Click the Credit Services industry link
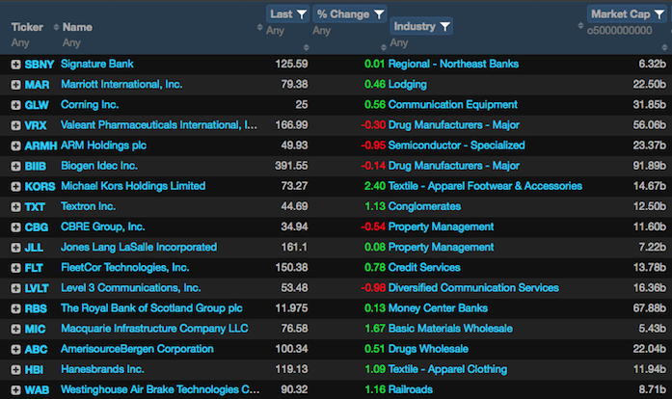This screenshot has height=399, width=672. pos(424,267)
